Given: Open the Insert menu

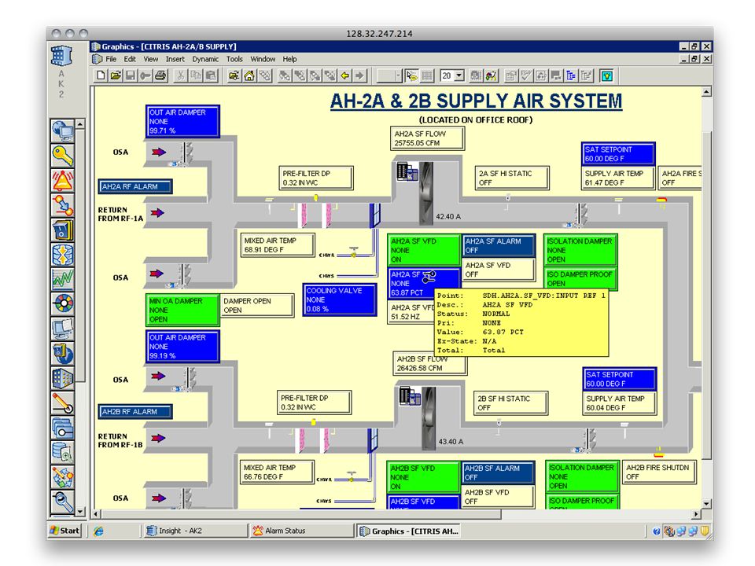Looking at the screenshot, I should 175,59.
